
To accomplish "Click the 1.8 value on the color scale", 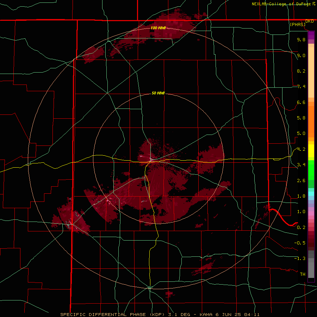I will click(301, 196).
